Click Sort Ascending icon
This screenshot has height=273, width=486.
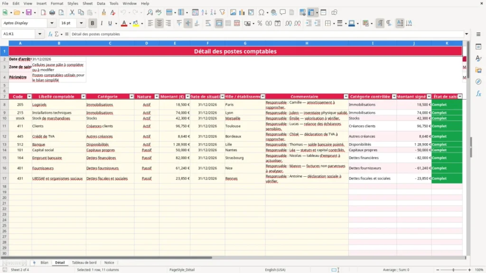click(x=204, y=12)
